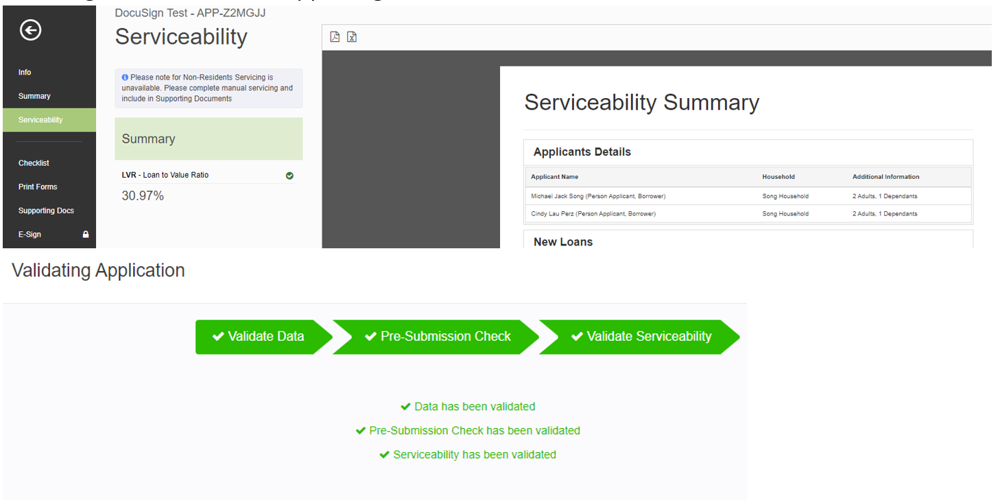Open the Info page in sidebar

(x=25, y=72)
